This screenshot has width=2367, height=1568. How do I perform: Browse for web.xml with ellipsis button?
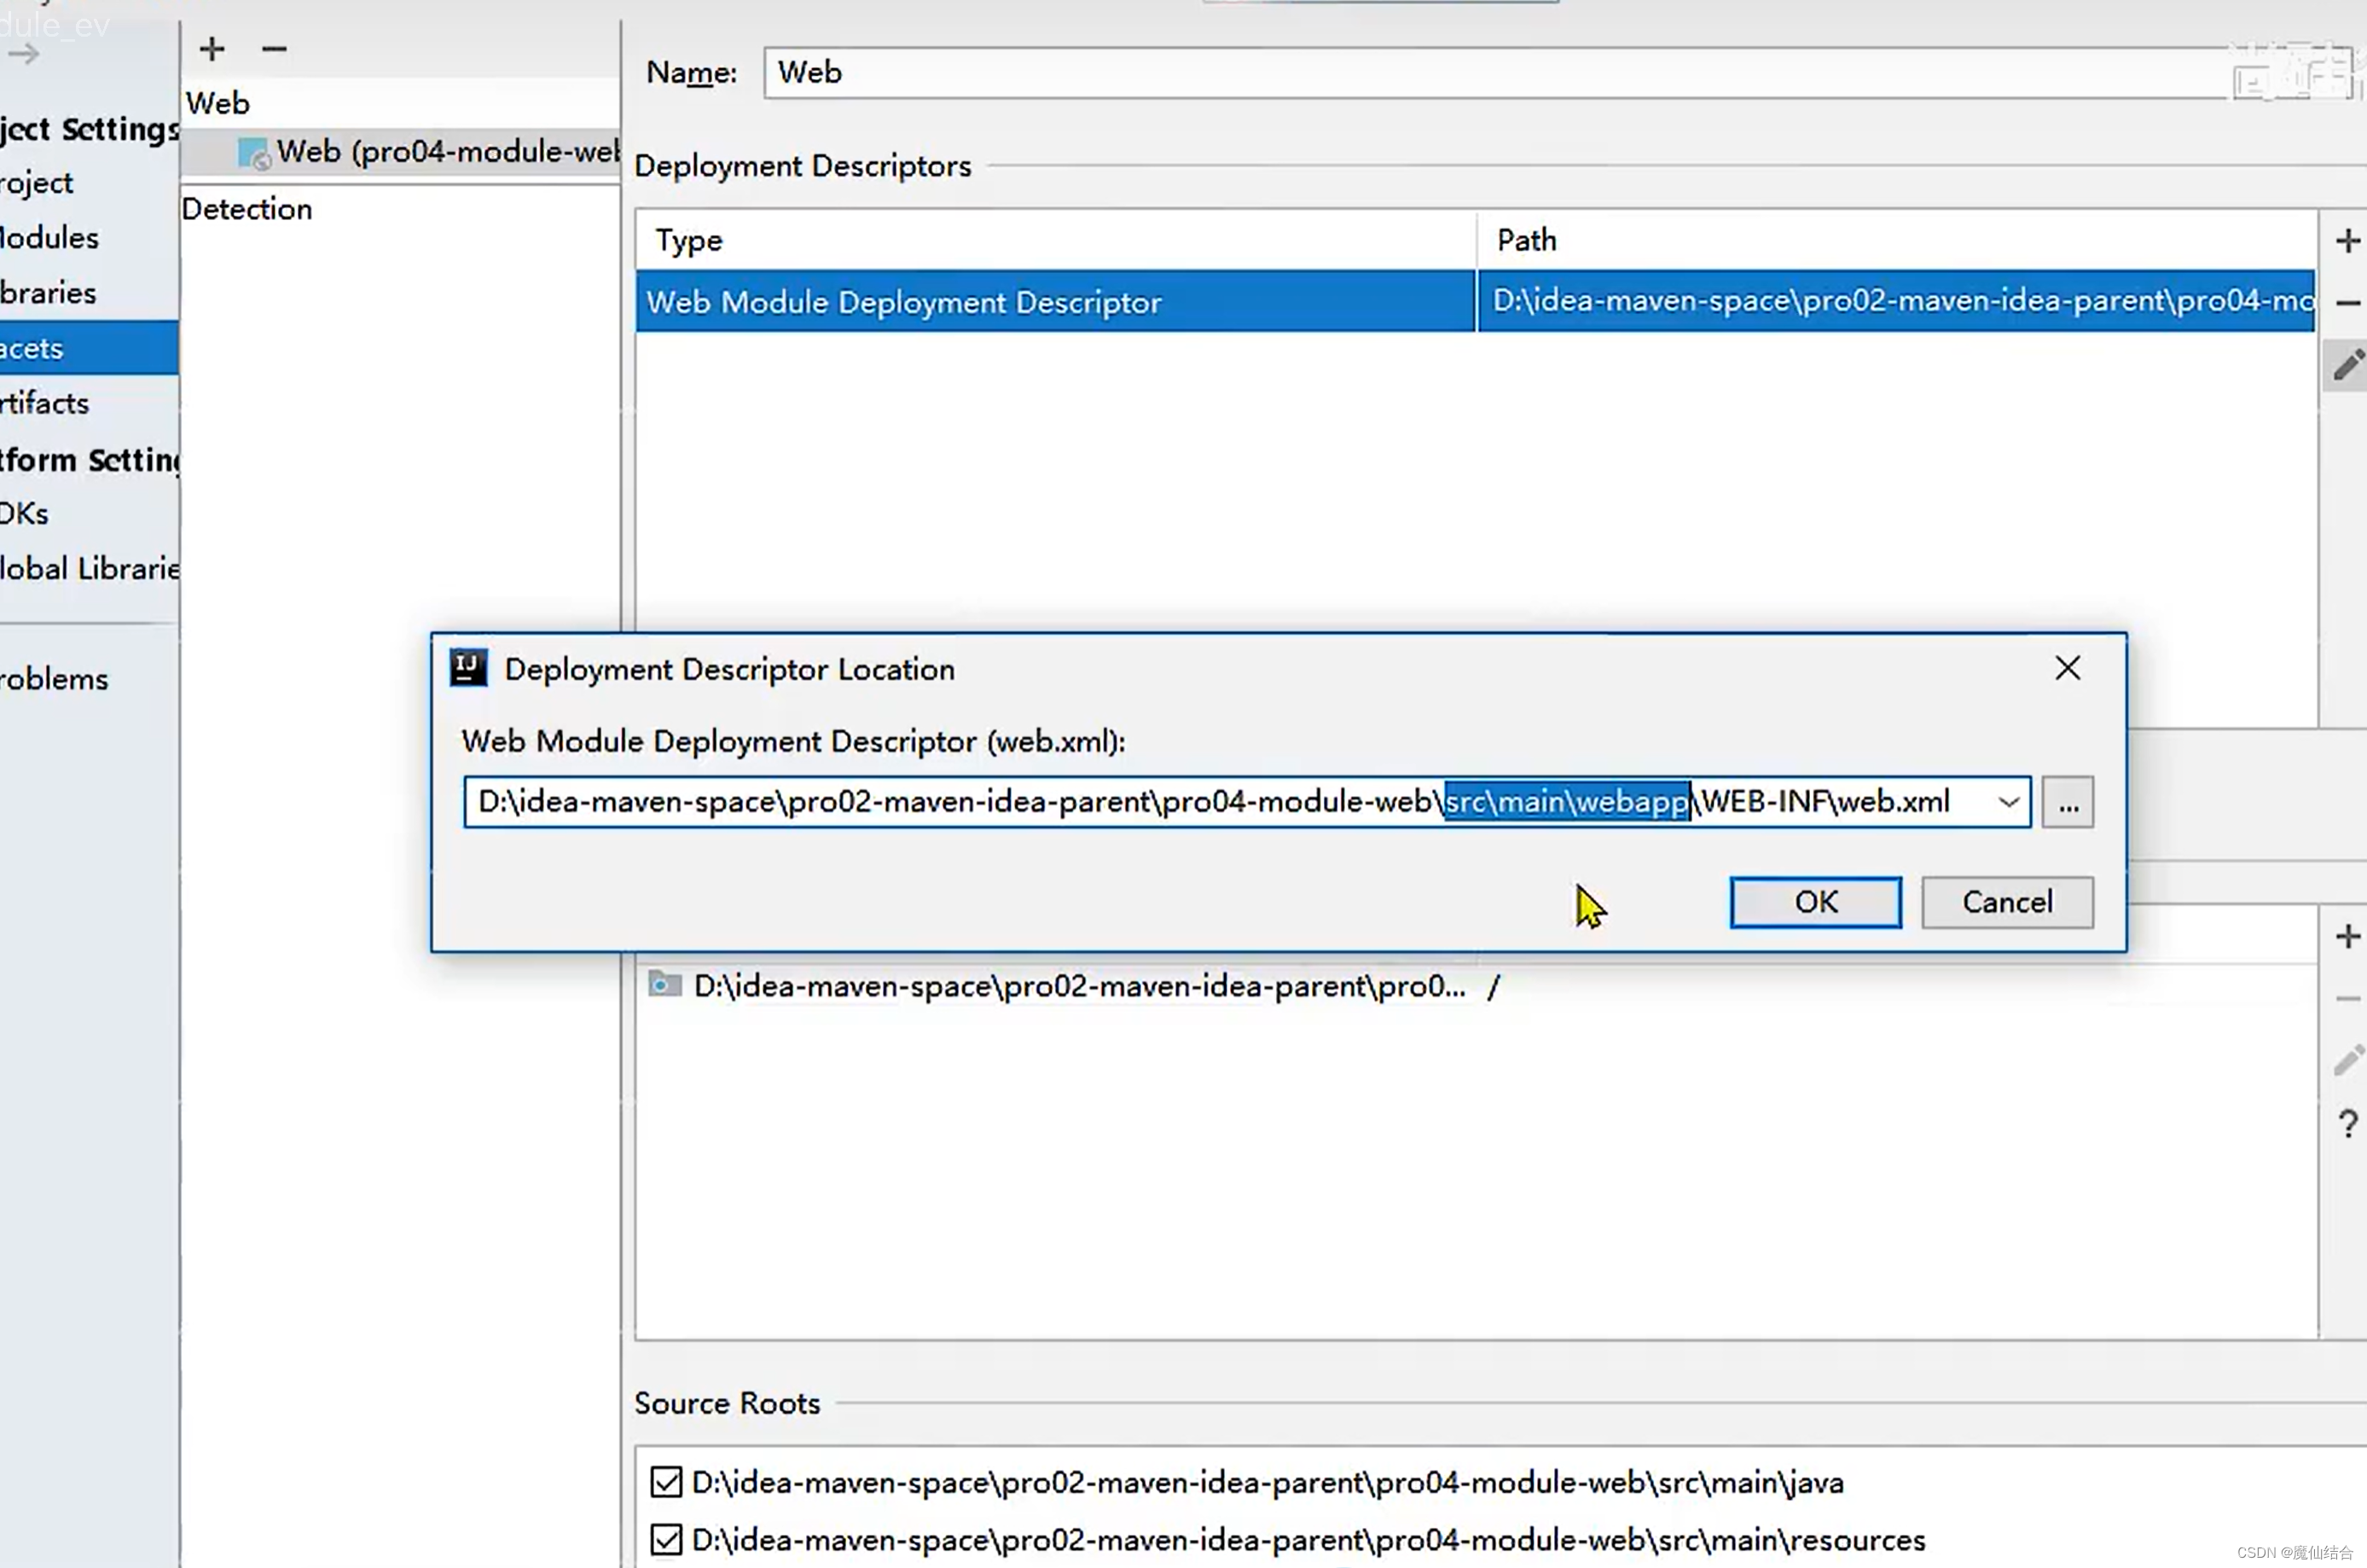point(2067,802)
